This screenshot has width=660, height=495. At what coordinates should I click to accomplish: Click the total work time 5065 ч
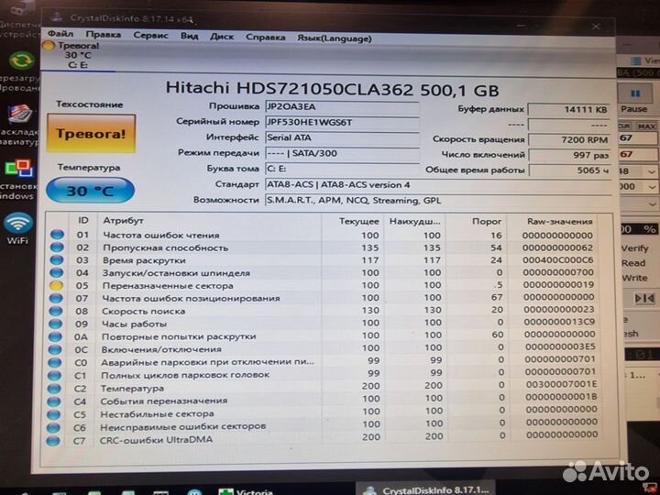568,170
